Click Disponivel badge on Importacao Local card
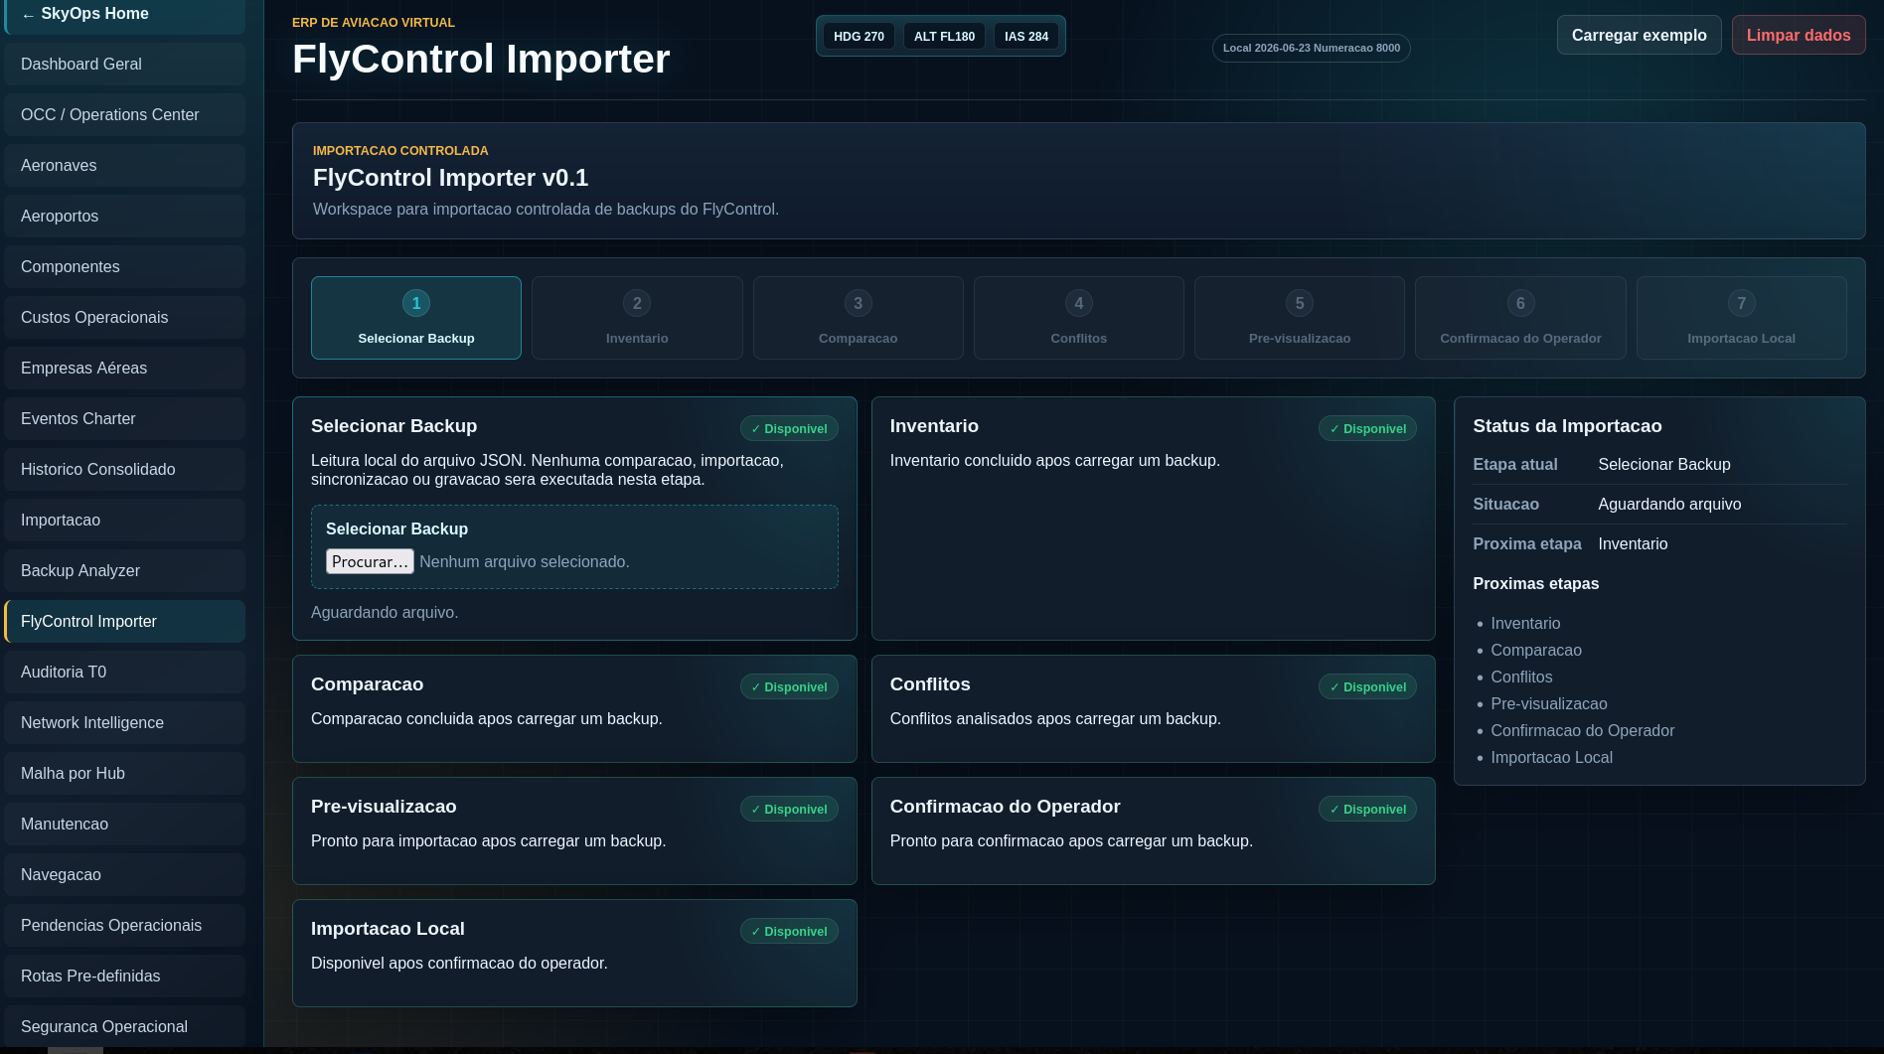The image size is (1884, 1054). click(789, 931)
